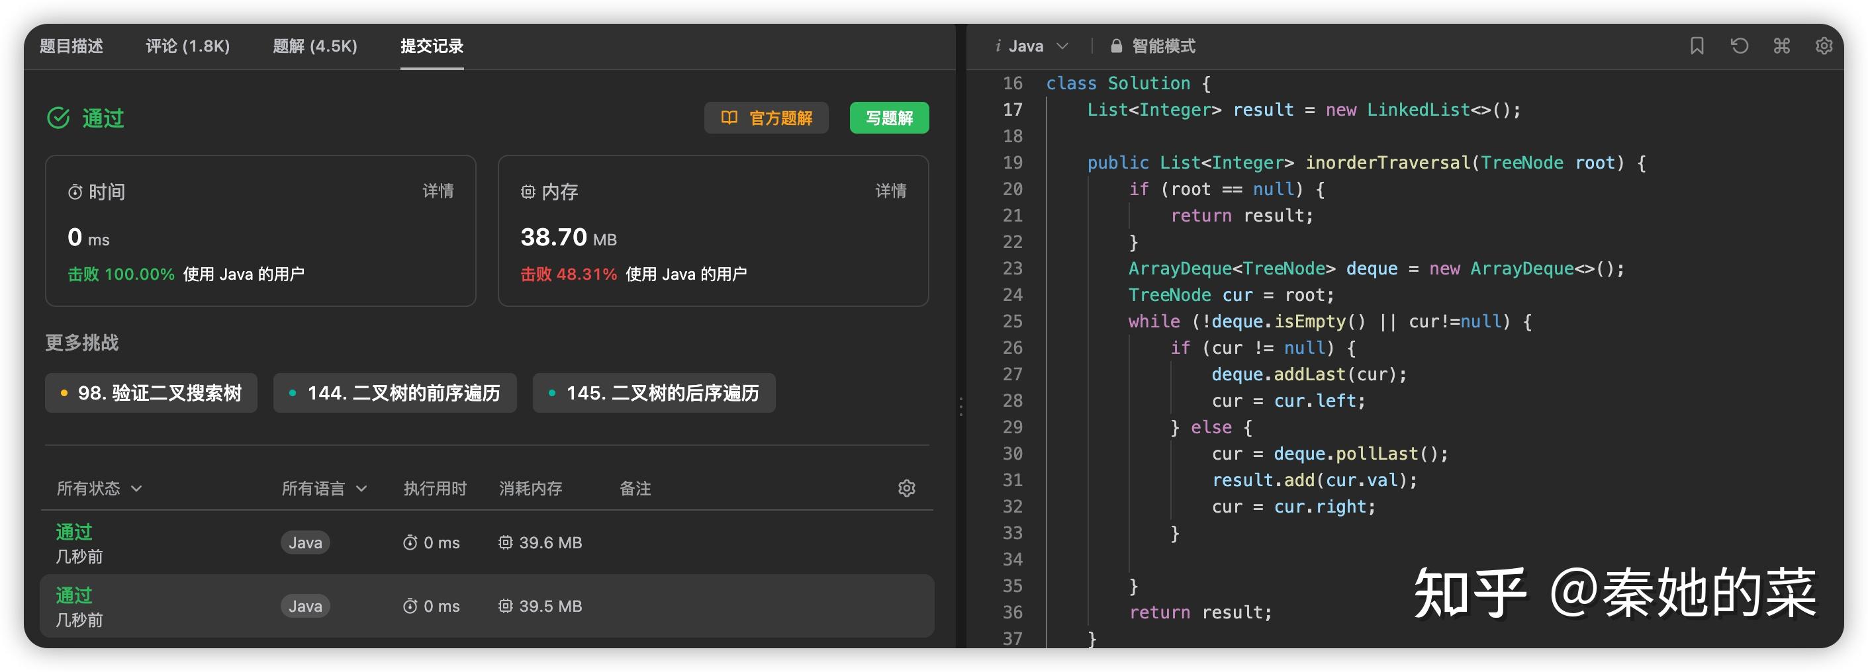Open the 官方题解 page
Screen dimensions: 1868x672
[767, 116]
